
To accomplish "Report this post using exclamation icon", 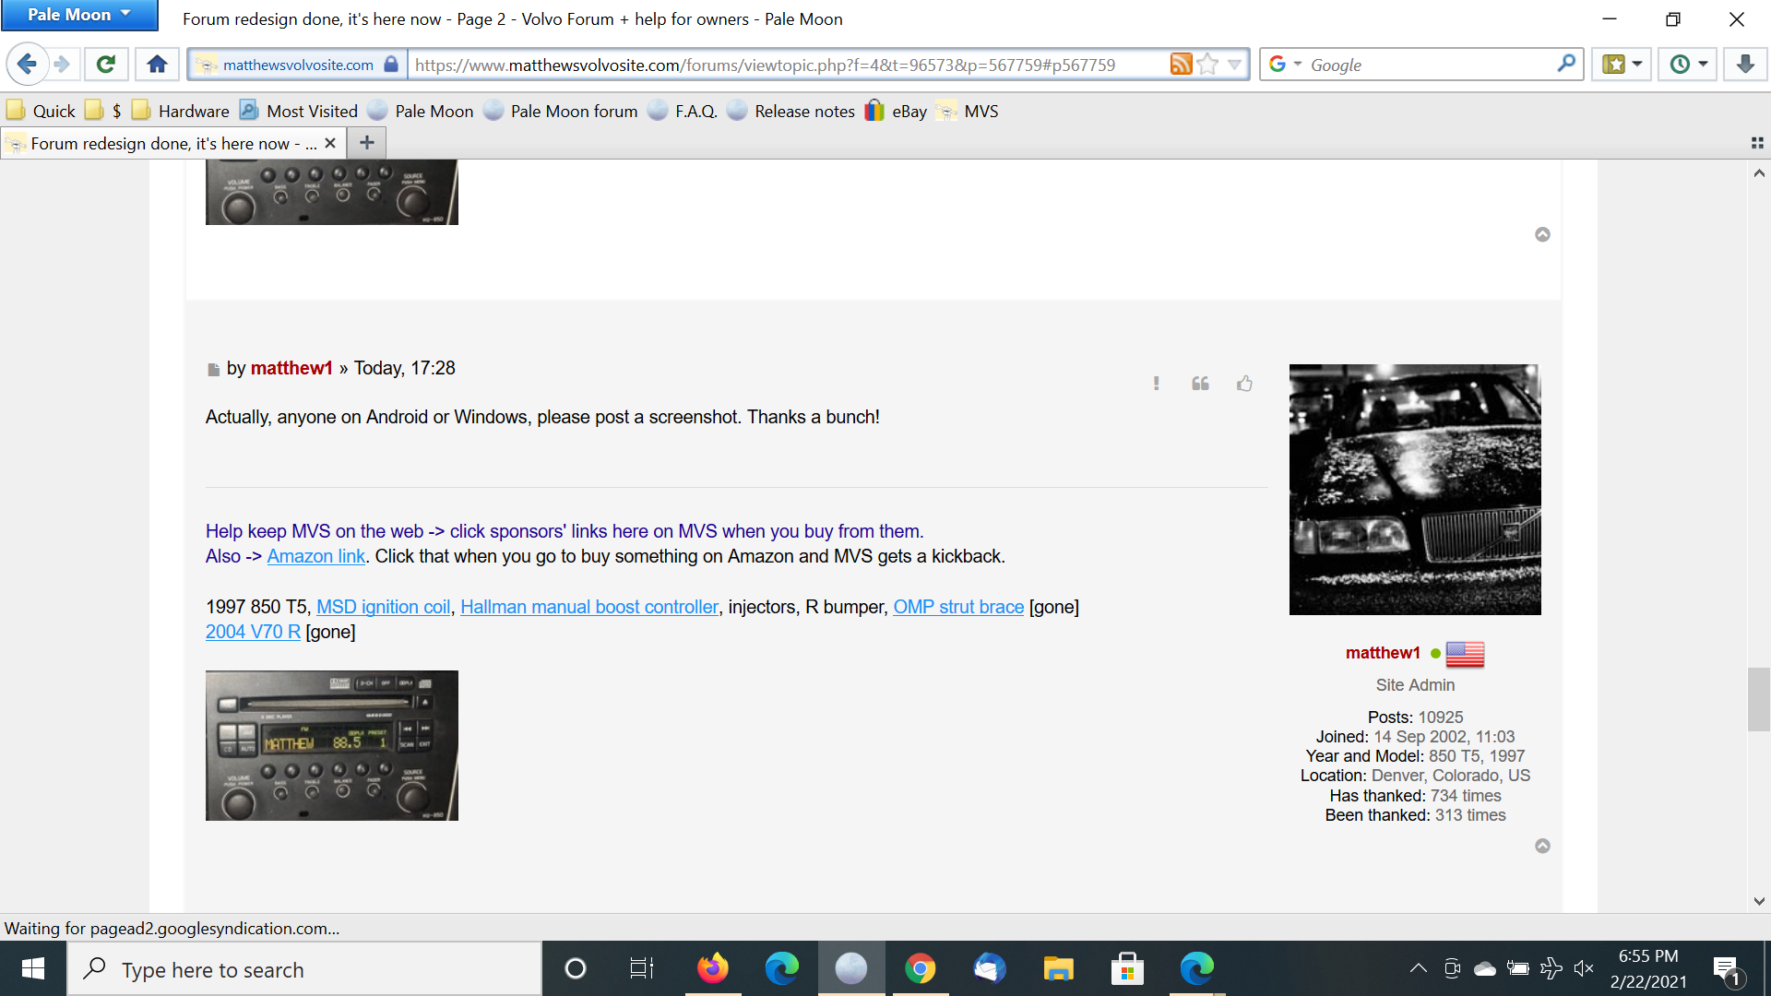I will click(1156, 384).
